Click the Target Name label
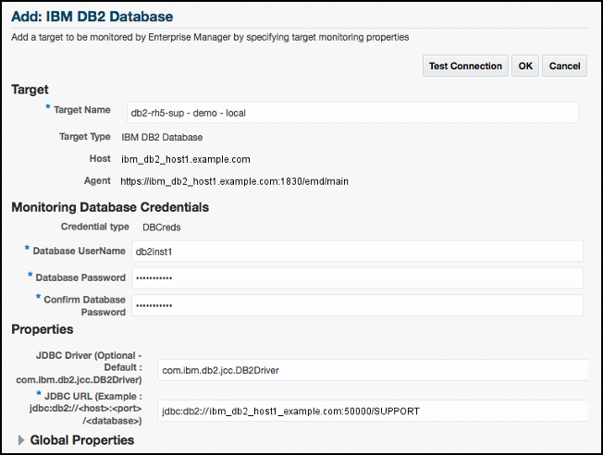 82,110
